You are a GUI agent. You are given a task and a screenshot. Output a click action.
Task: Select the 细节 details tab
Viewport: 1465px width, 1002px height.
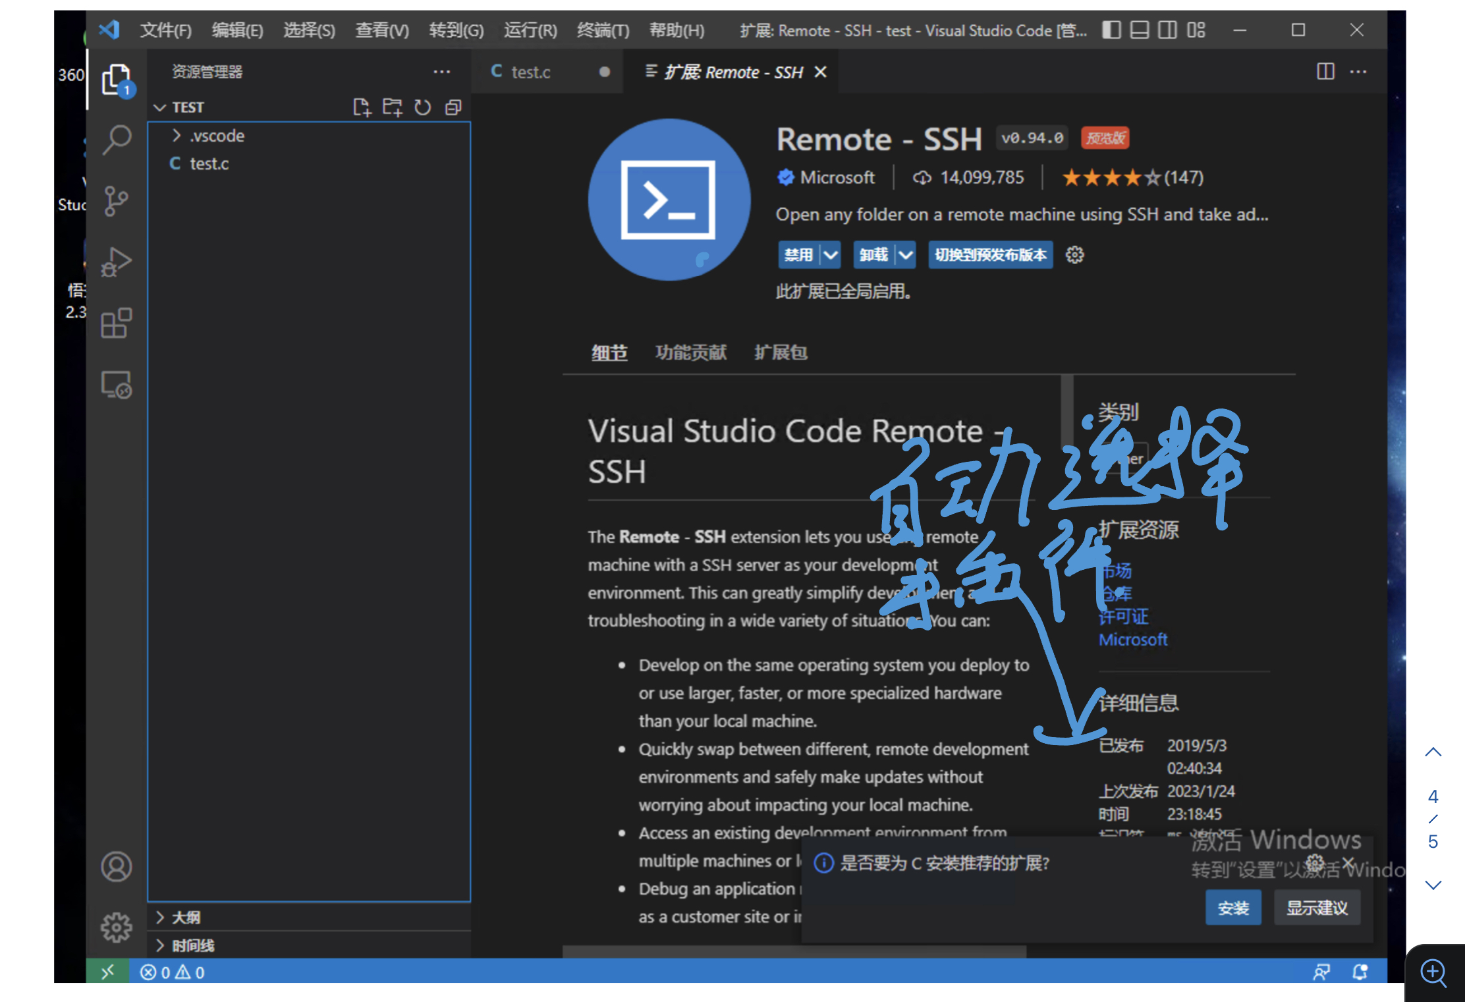click(x=609, y=352)
